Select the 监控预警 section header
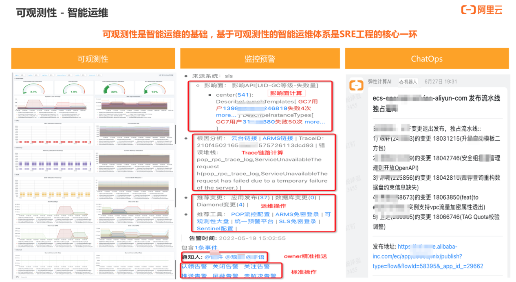The width and height of the screenshot is (516, 282). click(260, 59)
